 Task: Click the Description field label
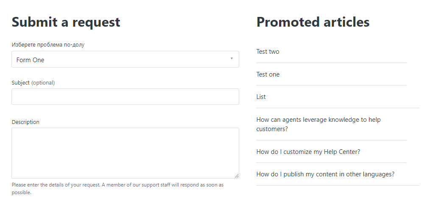coord(25,122)
